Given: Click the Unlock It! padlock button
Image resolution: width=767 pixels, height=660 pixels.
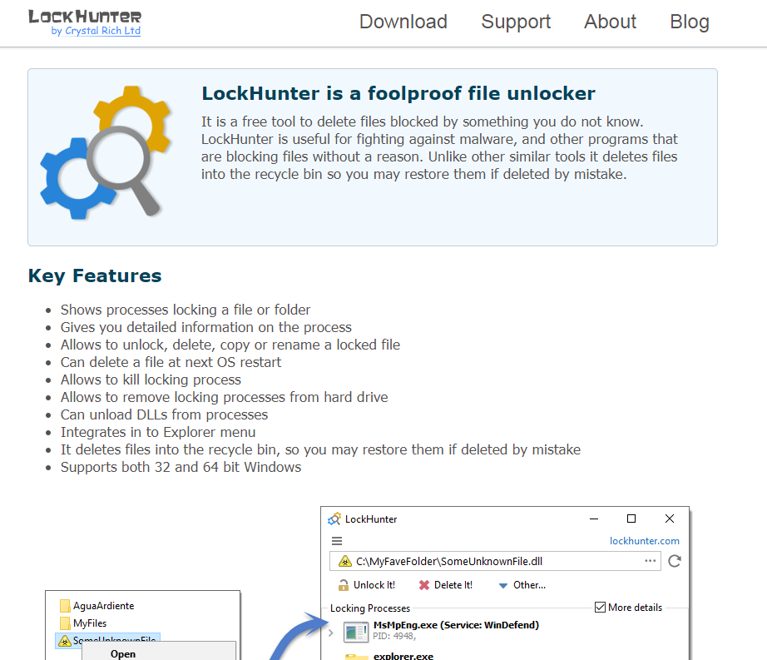Looking at the screenshot, I should click(x=367, y=585).
